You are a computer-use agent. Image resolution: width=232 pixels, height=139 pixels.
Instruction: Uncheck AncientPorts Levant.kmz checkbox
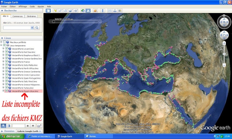(x=6, y=48)
